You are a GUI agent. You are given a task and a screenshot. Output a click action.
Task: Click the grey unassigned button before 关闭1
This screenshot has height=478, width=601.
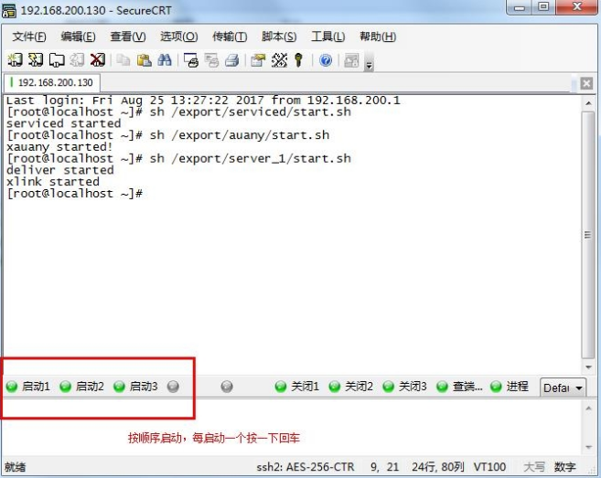[227, 387]
